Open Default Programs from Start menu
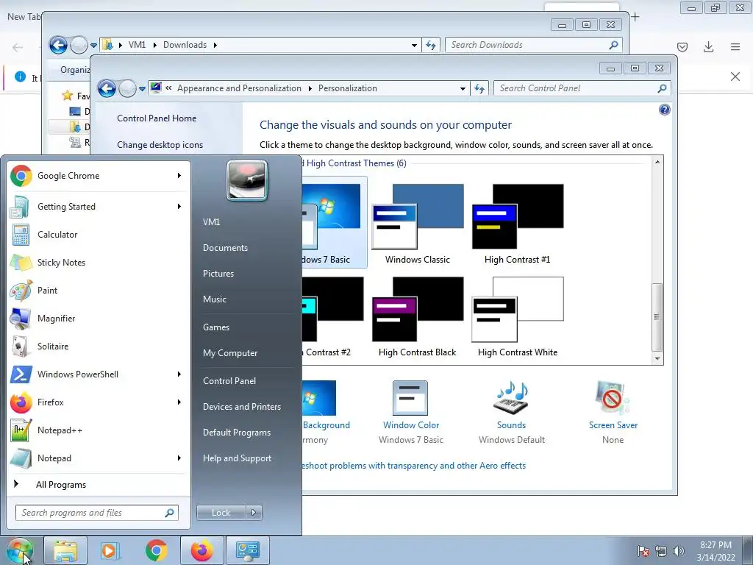 [x=237, y=433]
